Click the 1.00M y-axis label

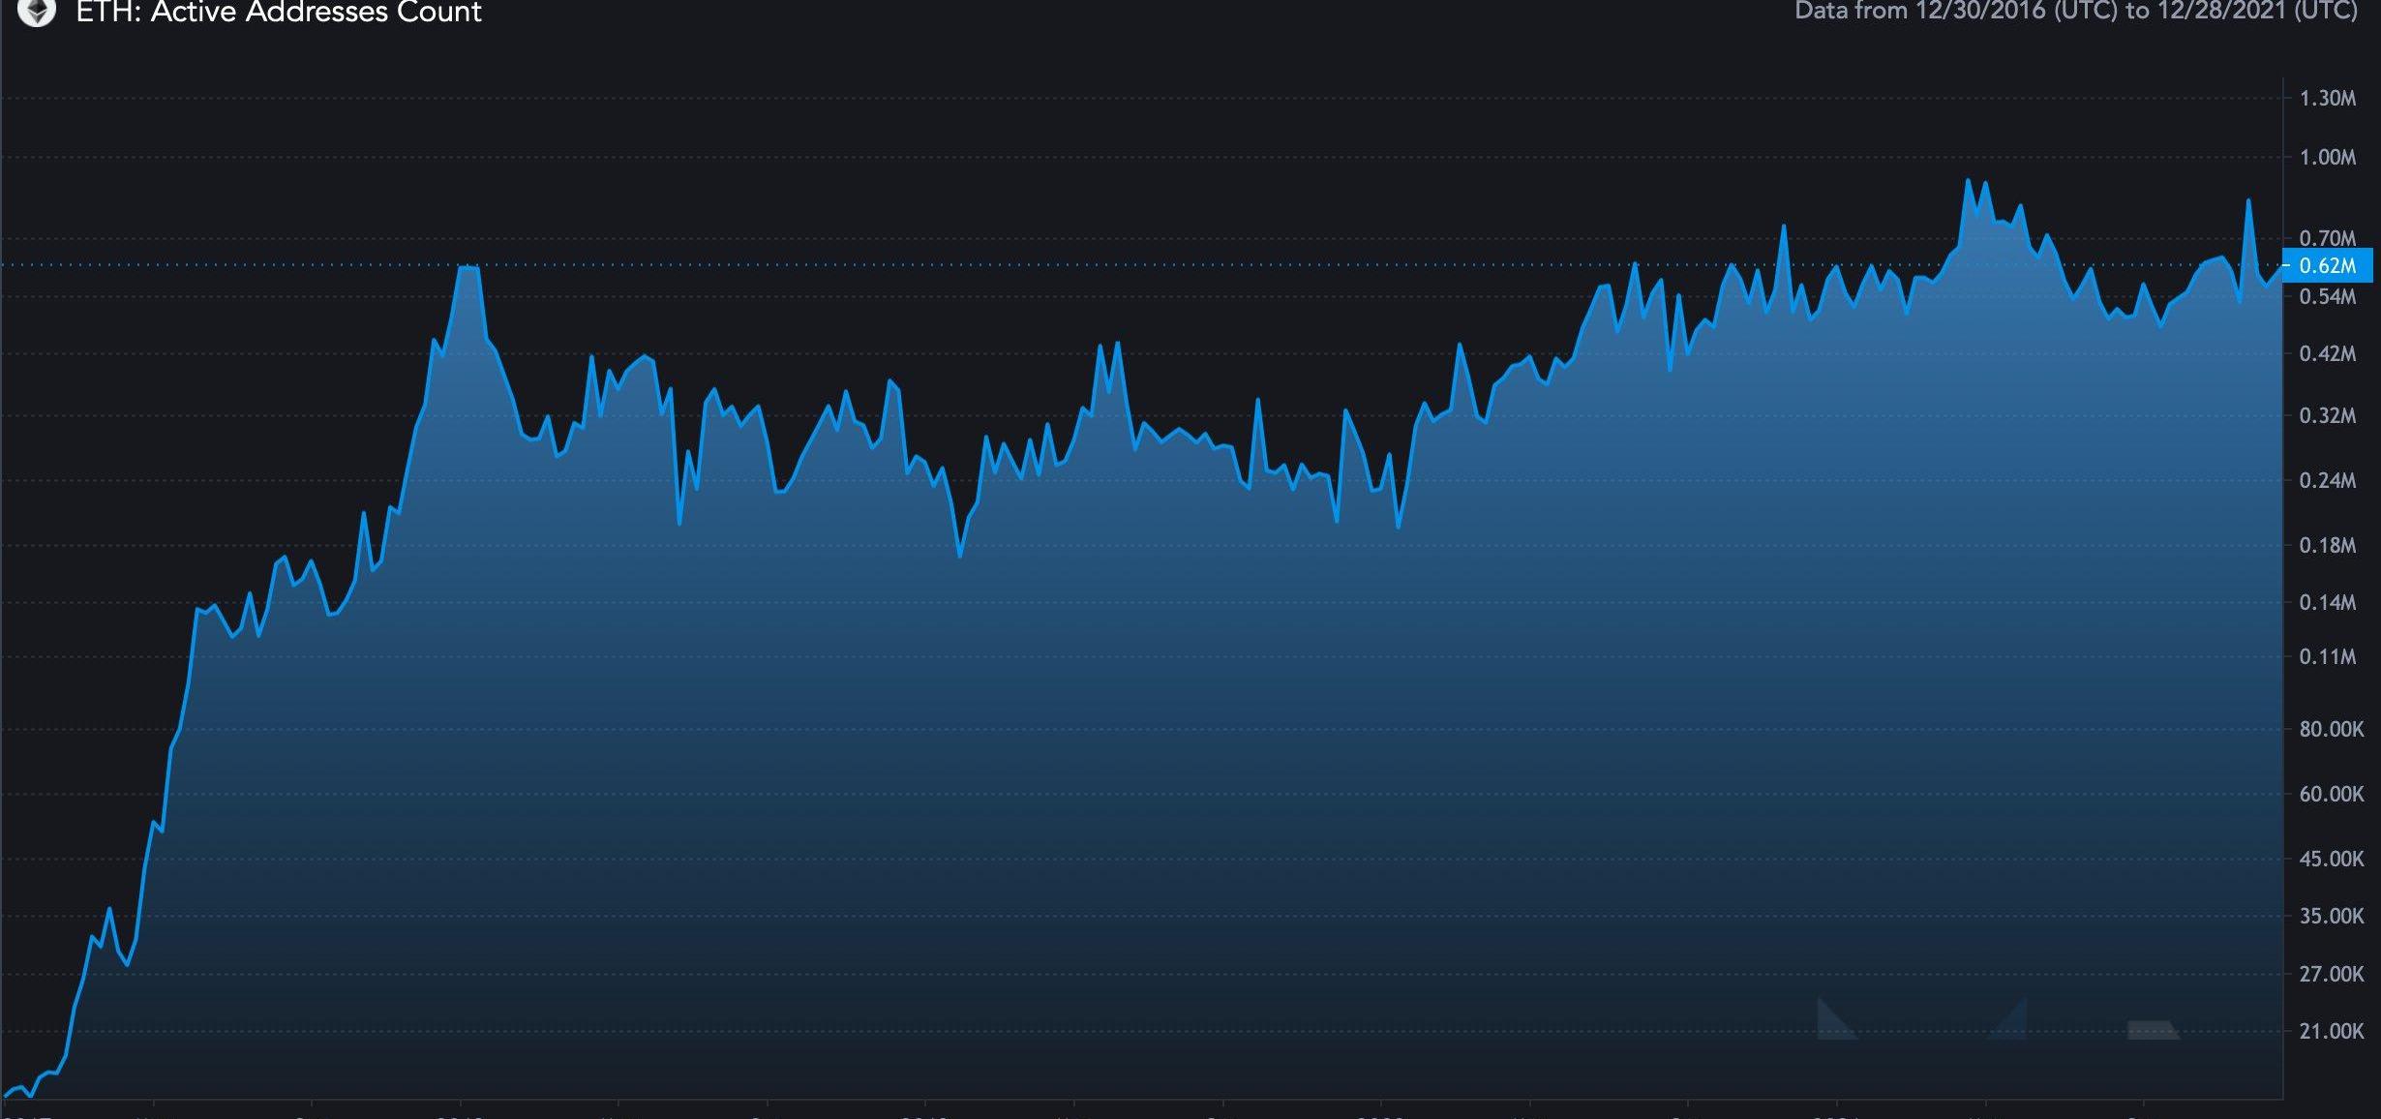pos(2328,157)
